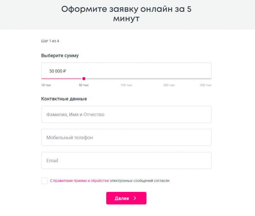Click the "10 тыс" slider mark
This screenshot has height=216, width=255.
(x=46, y=85)
